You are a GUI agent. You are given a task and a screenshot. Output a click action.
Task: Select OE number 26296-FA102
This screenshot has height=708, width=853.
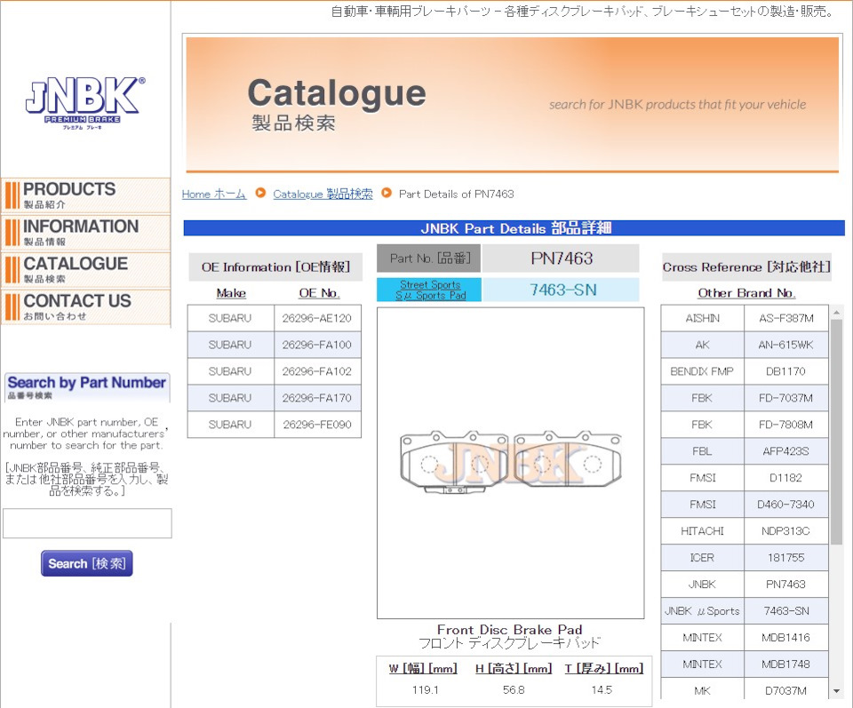[x=317, y=371]
